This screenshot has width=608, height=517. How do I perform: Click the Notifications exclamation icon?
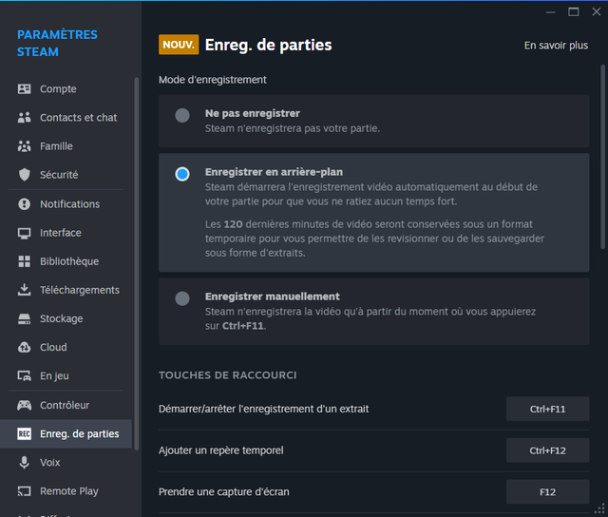[24, 204]
